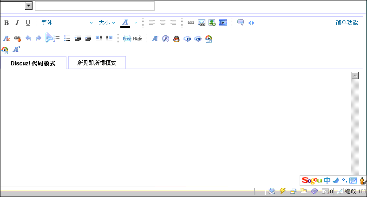
Task: Expand the font color picker arrow
Action: point(136,23)
